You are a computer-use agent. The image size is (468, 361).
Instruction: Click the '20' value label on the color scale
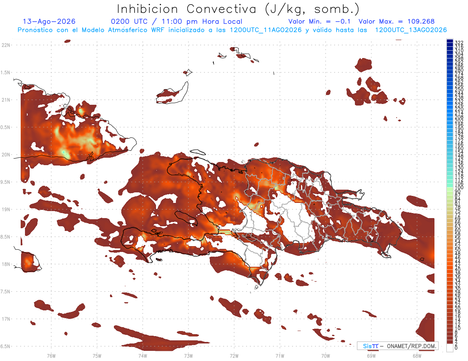[x=457, y=308]
